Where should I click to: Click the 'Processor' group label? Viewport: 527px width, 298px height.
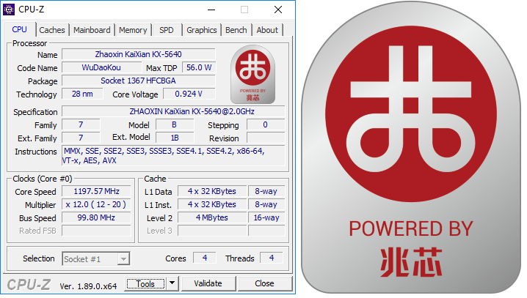29,43
